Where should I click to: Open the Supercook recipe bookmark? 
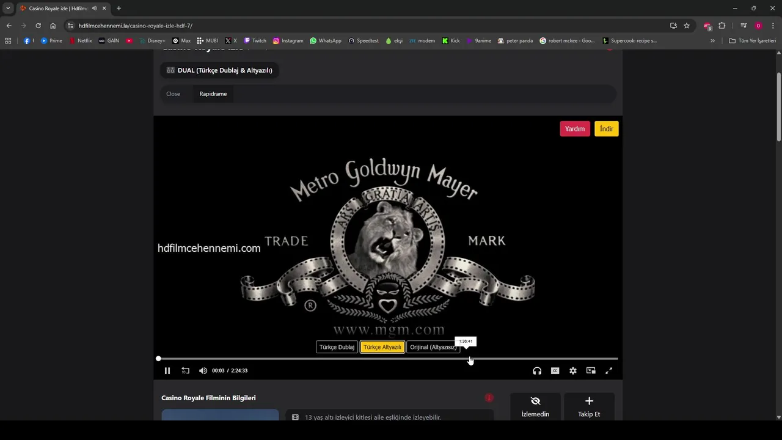pos(629,41)
